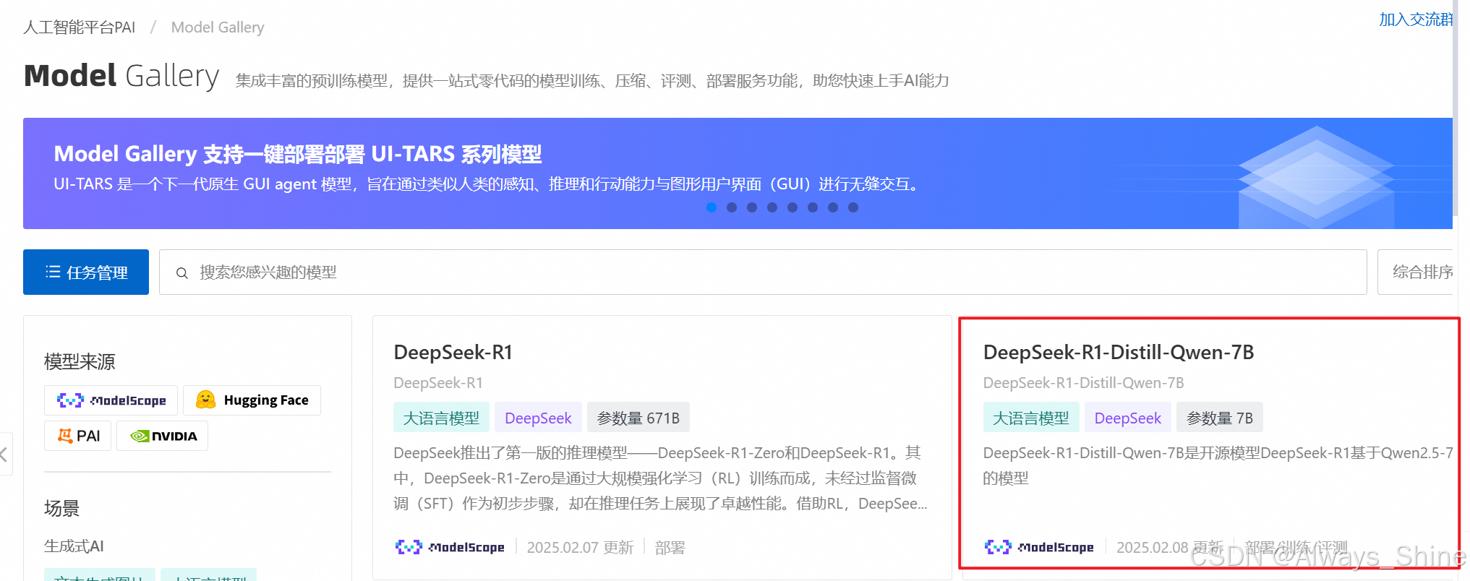
Task: Open the UI-TARS banner headline
Action: [x=298, y=154]
